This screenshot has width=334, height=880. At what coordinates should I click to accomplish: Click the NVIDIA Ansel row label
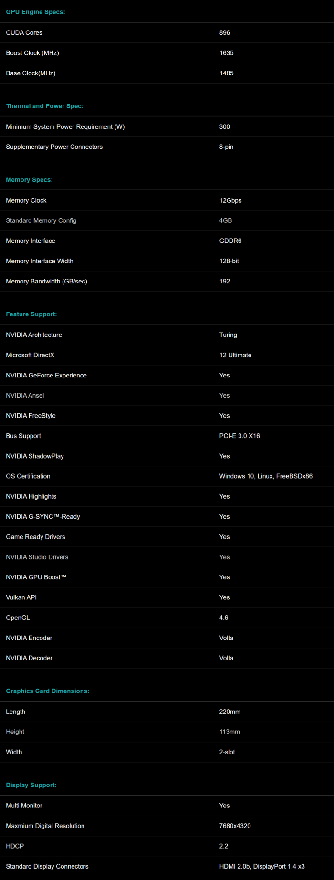(x=25, y=395)
